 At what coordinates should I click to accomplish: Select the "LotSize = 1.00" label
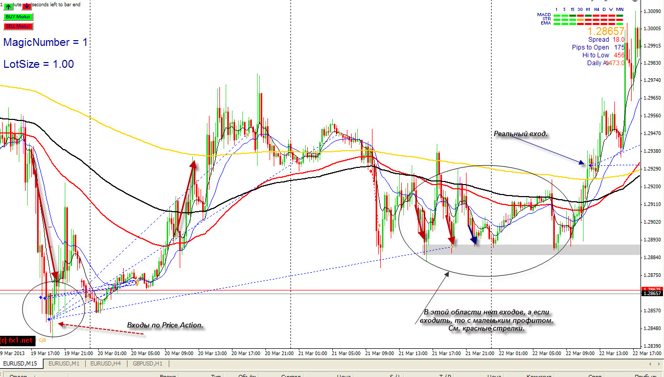pyautogui.click(x=39, y=64)
